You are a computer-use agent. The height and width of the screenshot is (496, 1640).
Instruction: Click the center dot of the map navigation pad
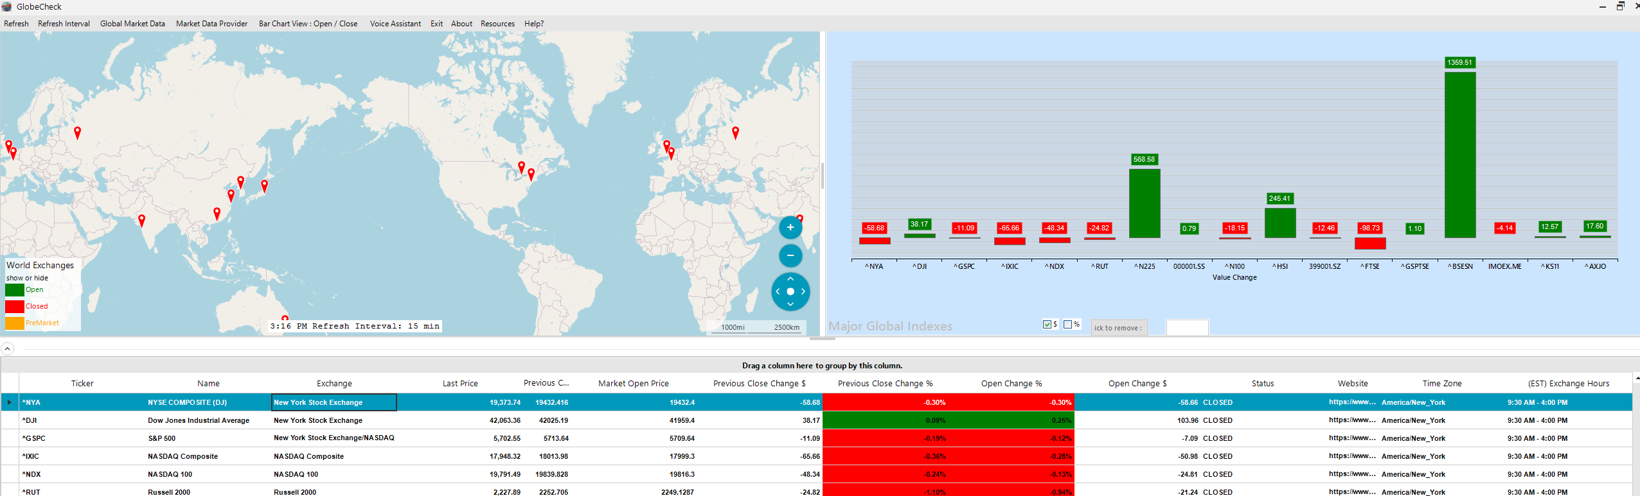coord(790,291)
